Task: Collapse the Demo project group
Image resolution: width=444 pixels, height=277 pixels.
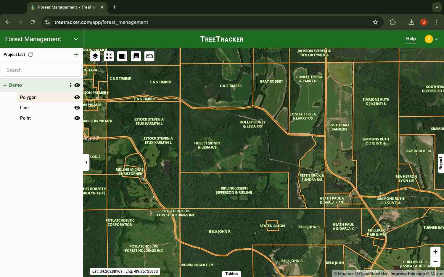Action: click(5, 85)
